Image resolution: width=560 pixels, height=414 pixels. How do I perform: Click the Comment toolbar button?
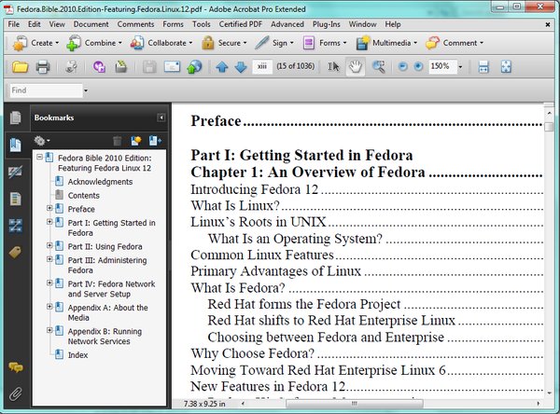(455, 43)
